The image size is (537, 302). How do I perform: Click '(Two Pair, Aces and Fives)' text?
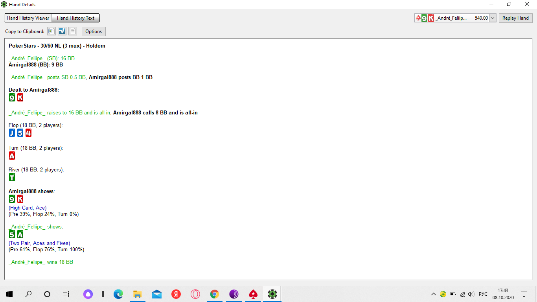tap(39, 243)
